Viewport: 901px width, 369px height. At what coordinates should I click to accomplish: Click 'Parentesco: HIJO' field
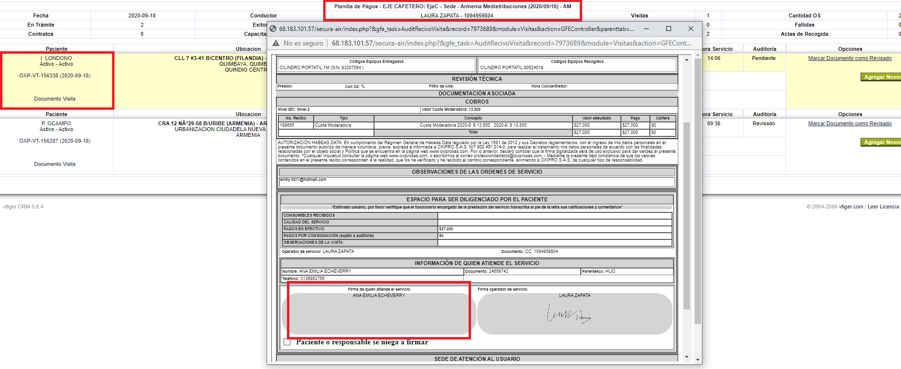(x=627, y=271)
